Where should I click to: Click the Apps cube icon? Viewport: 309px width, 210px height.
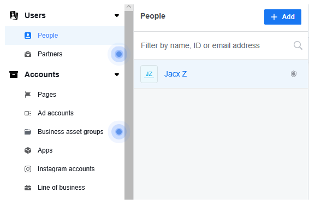(28, 150)
